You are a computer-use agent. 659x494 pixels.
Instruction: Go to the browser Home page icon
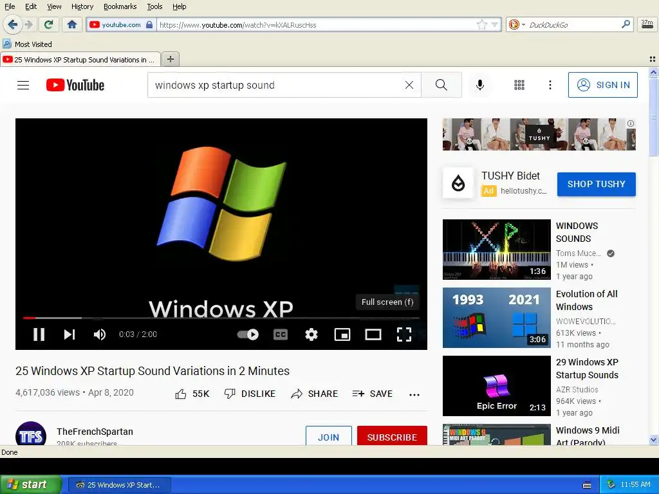(x=72, y=24)
